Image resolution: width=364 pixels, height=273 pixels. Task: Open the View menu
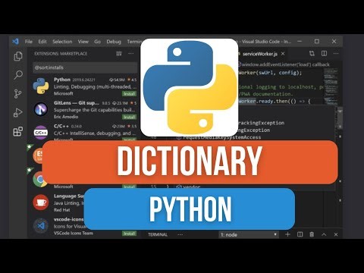[83, 42]
